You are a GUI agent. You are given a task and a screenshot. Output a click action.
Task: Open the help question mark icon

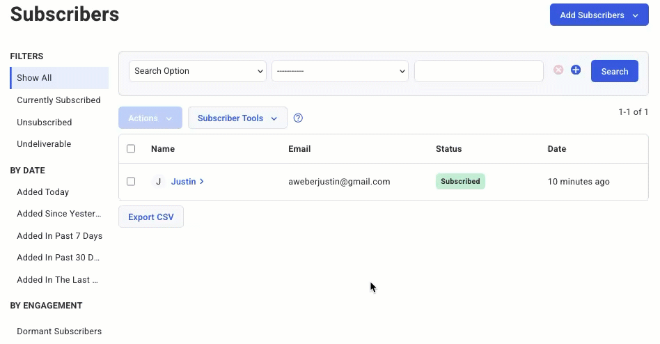298,118
